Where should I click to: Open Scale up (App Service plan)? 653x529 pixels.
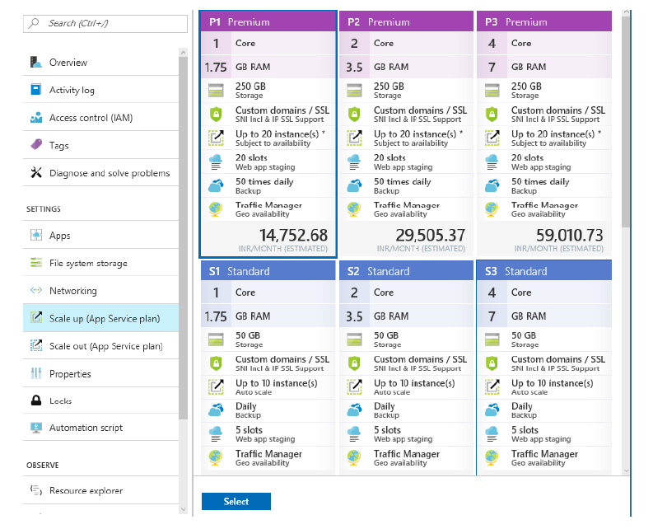pos(105,319)
